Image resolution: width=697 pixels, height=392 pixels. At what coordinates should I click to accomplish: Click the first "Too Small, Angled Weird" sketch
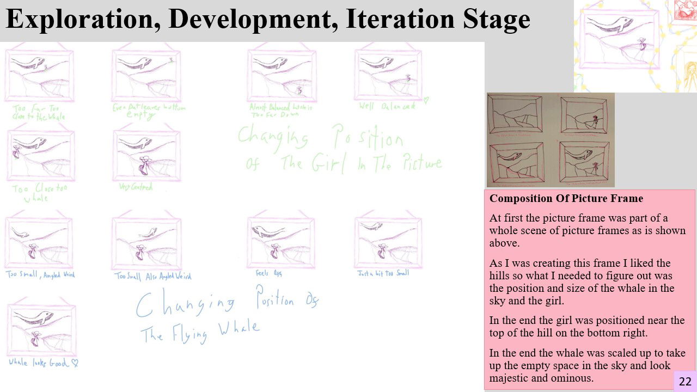tap(39, 242)
